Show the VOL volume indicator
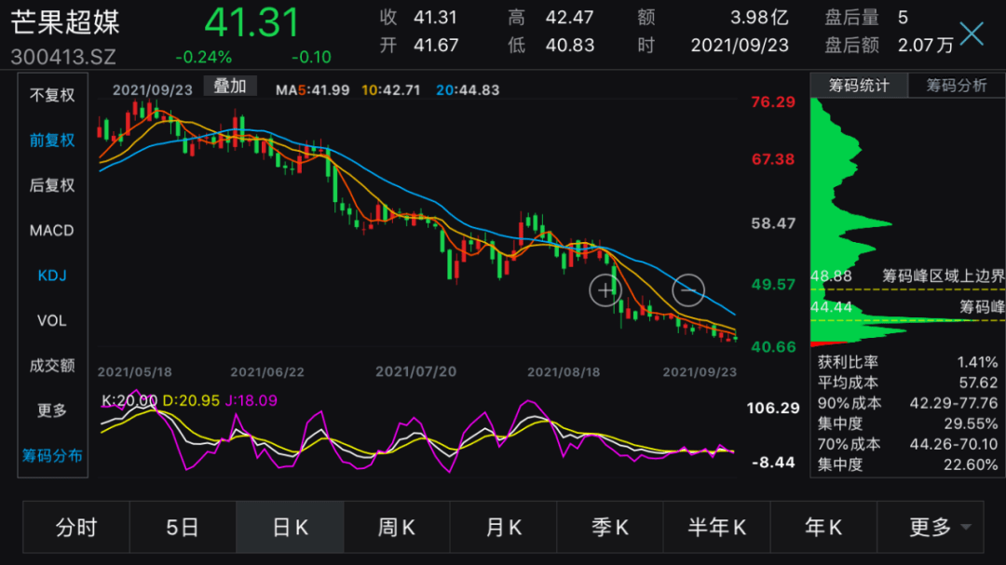1006x565 pixels. (x=51, y=320)
